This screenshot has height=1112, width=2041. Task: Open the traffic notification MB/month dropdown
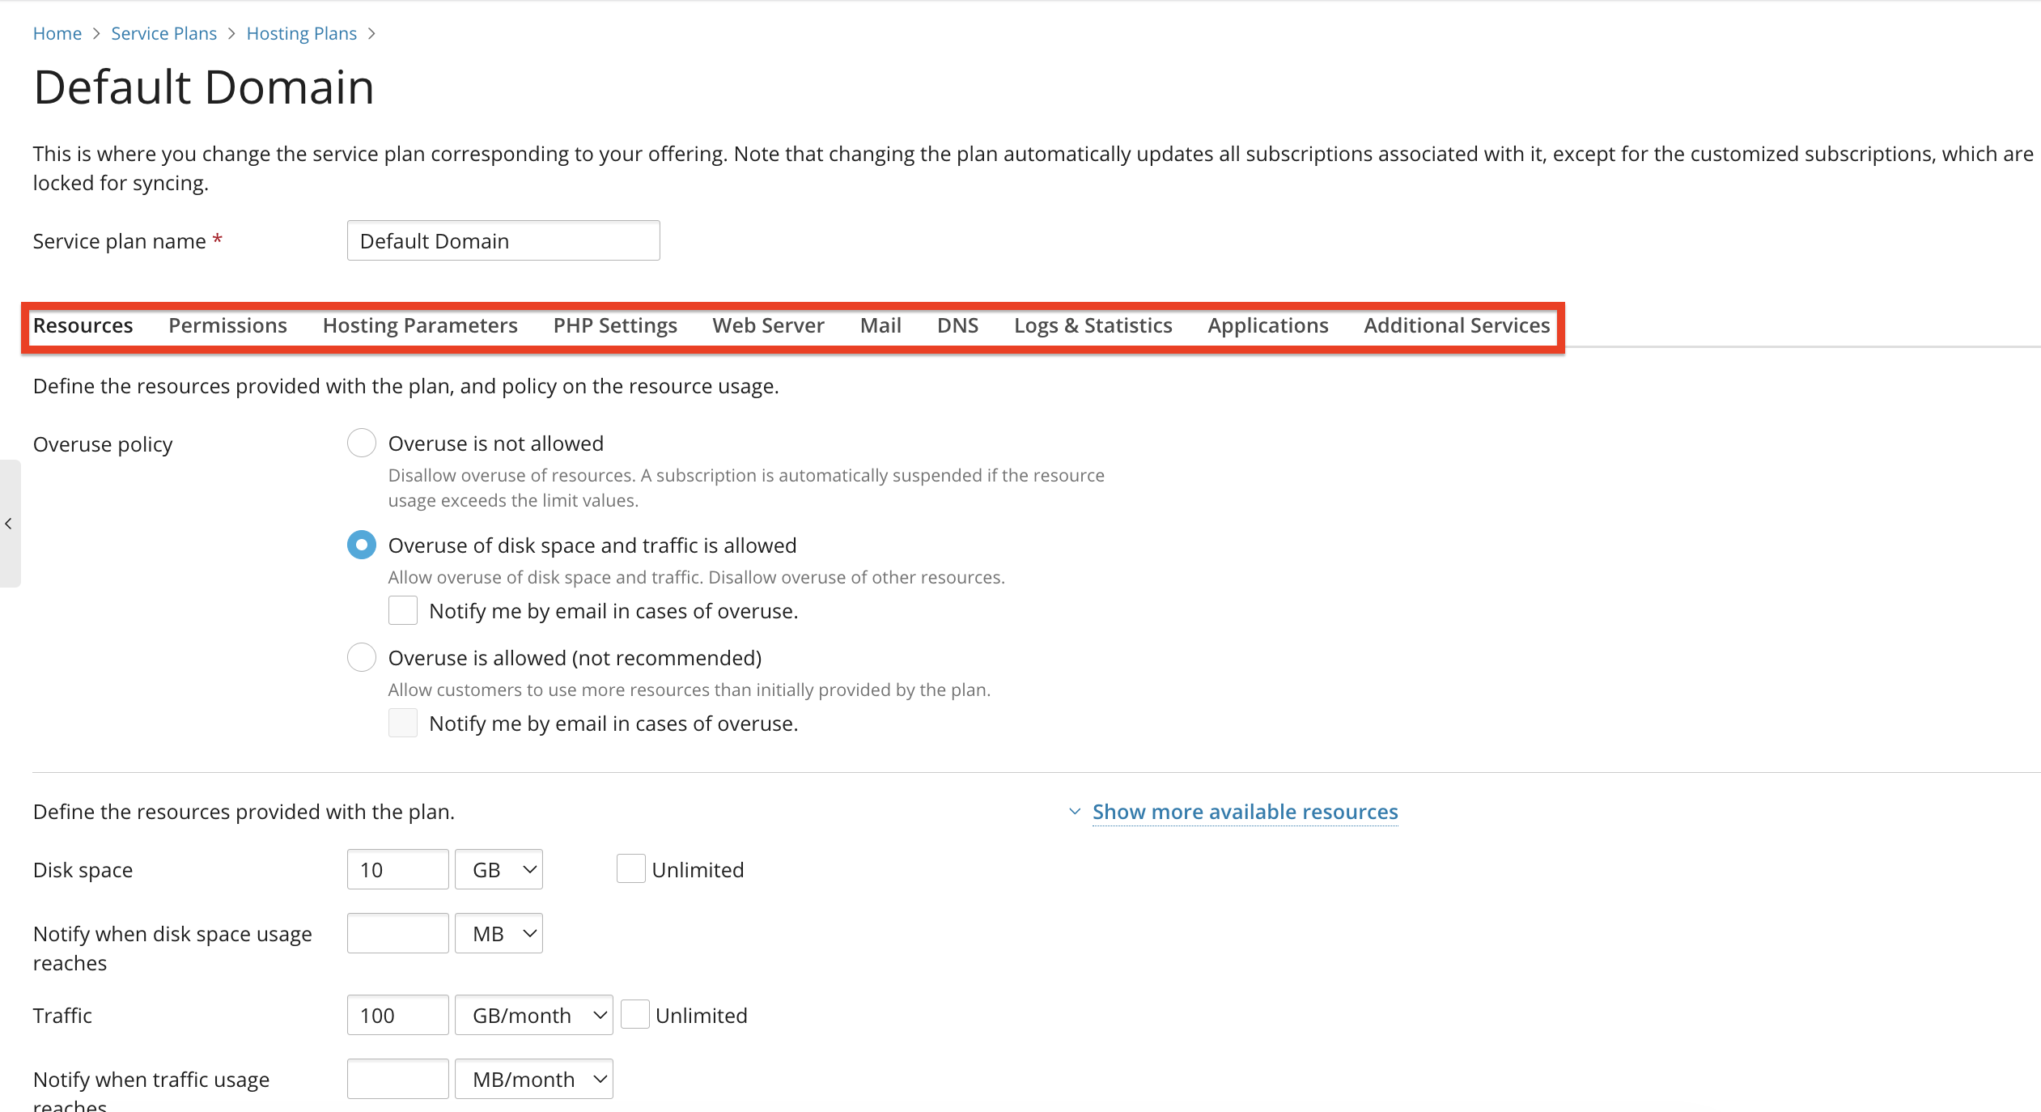[533, 1080]
